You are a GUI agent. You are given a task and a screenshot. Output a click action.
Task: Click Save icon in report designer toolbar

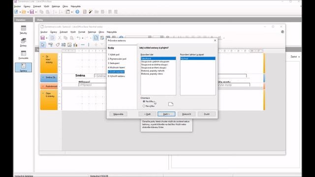(x=43, y=38)
